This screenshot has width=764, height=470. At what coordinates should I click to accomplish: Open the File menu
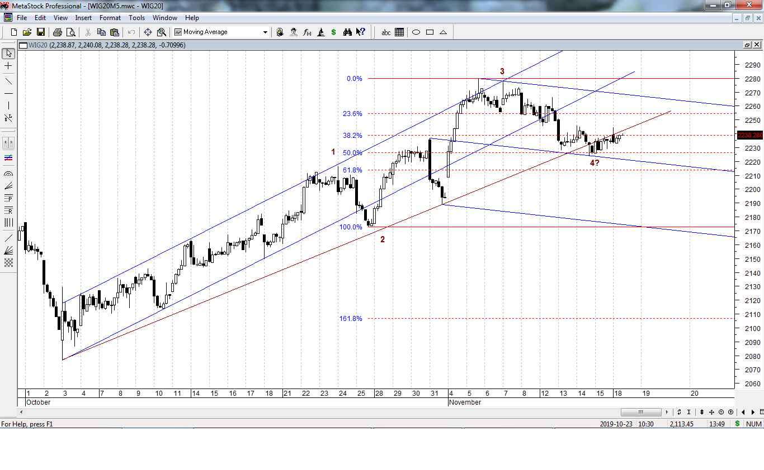coord(22,18)
